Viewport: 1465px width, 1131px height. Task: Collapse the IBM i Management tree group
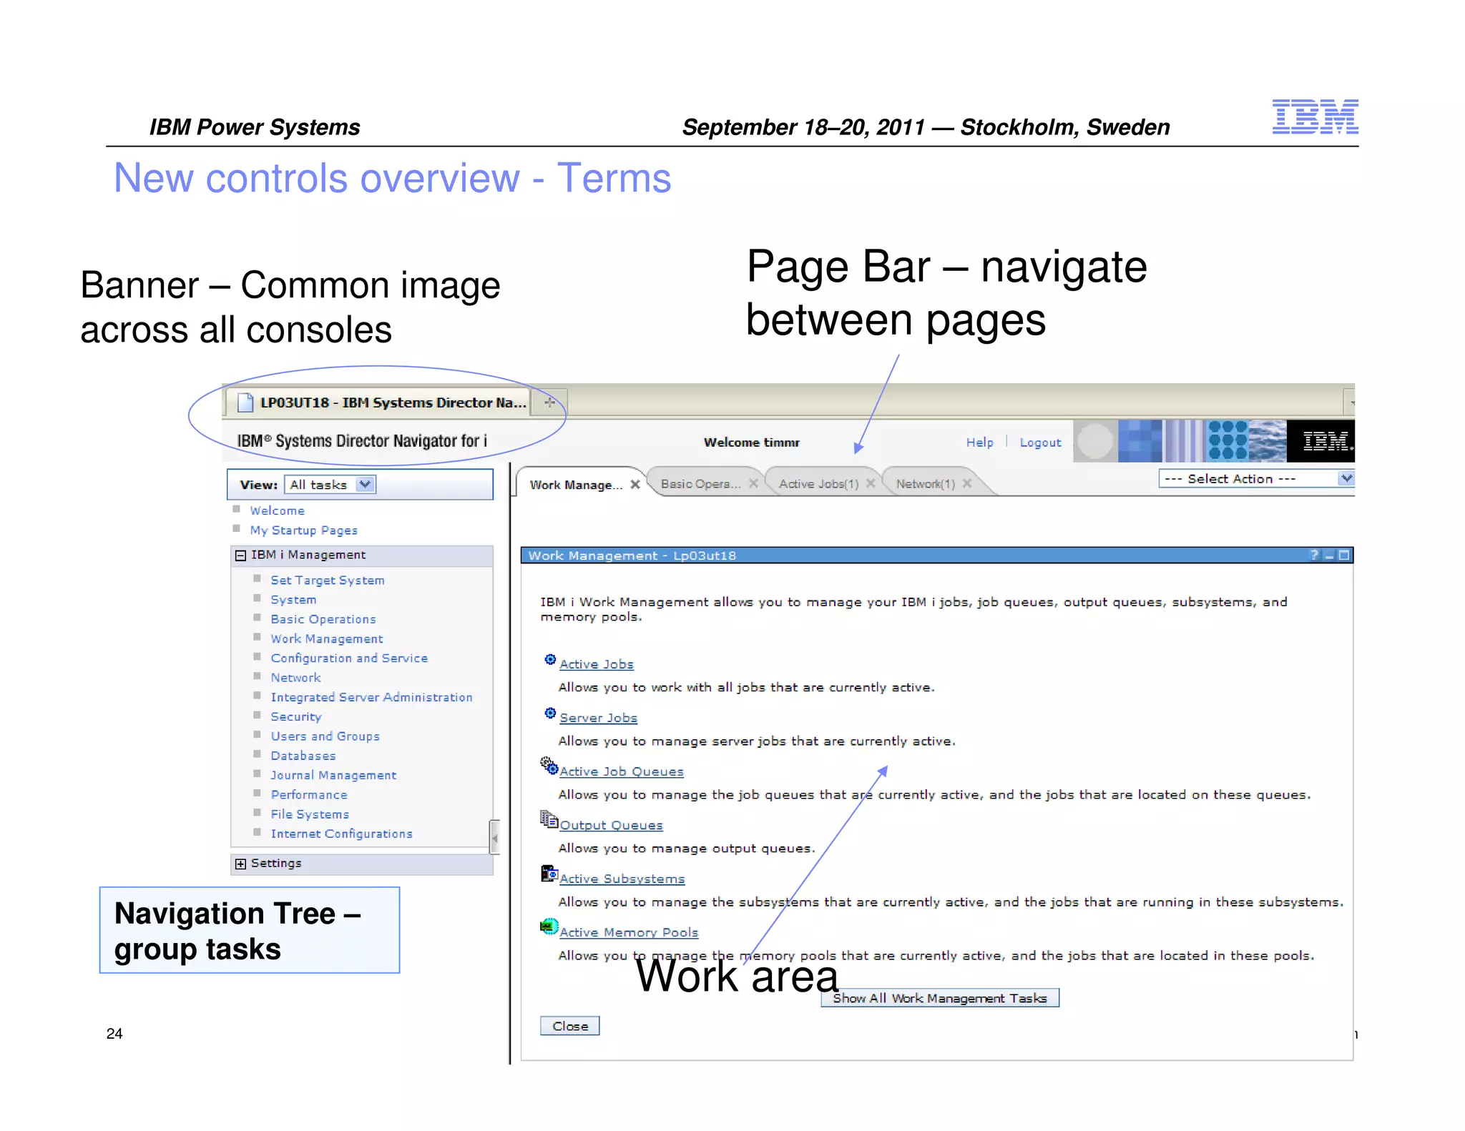click(x=241, y=555)
